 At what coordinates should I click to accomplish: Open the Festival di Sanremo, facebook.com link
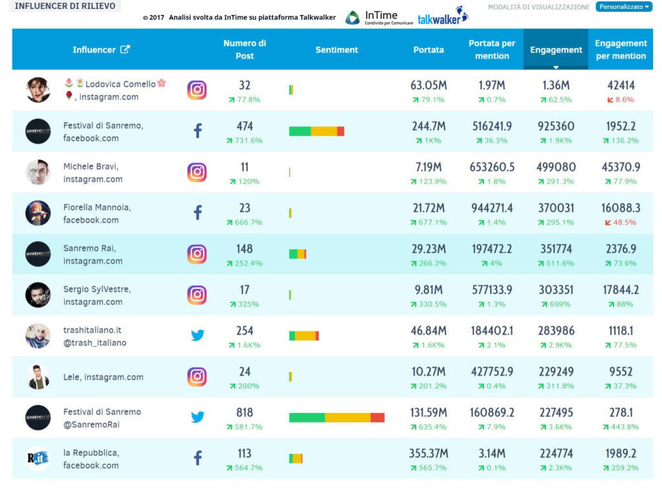pos(103,131)
